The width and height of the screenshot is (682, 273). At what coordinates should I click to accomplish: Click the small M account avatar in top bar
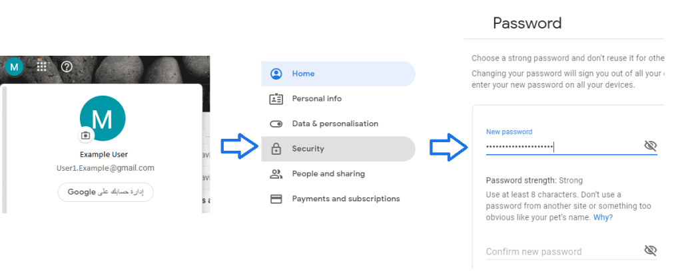tap(13, 66)
